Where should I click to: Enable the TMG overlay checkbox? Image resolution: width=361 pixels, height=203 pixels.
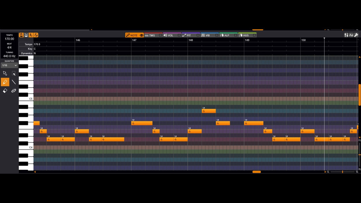(x=161, y=35)
